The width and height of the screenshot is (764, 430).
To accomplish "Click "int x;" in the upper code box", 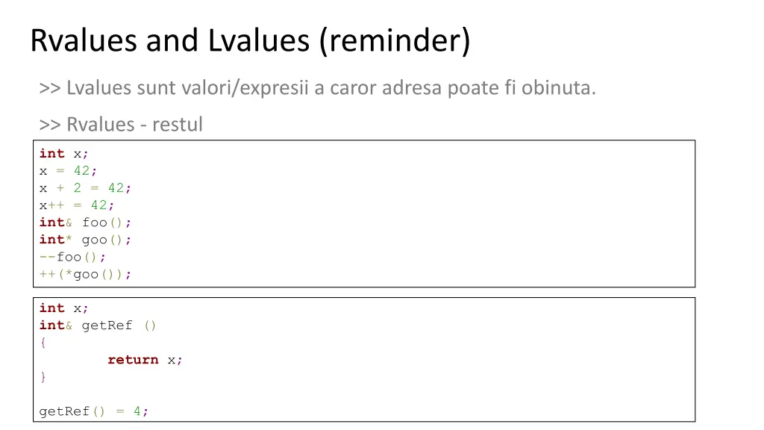I will coord(64,154).
